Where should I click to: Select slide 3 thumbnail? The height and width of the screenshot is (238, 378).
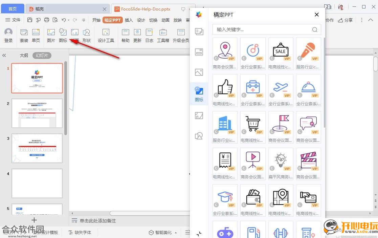coord(37,148)
